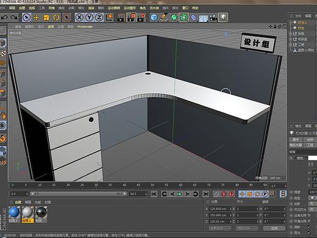
Task: Click the X position input field
Action: click(220, 209)
